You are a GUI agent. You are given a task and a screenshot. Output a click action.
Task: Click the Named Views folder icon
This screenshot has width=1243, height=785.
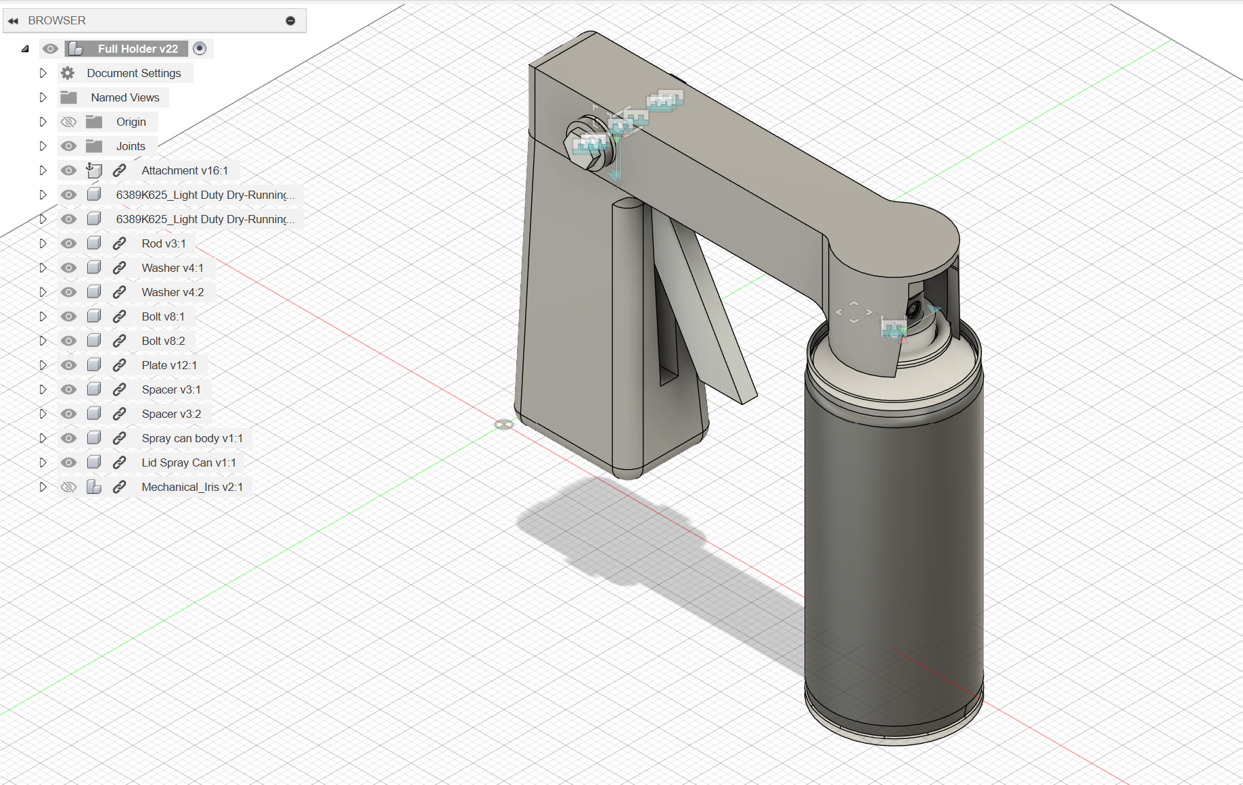coord(68,97)
